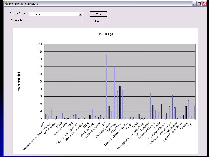This screenshot has width=209, height=157.
Task: Click the BBC America axis label
Action: [x=50, y=128]
